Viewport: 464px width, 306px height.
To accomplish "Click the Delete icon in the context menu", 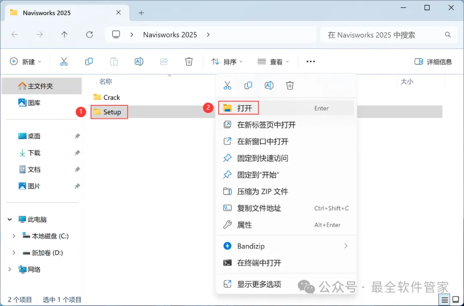I will [290, 86].
